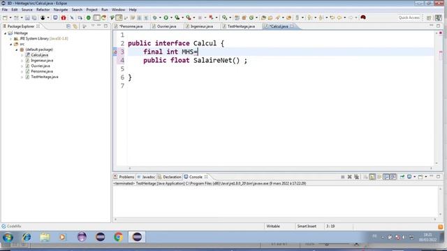Place cursor on code line 4 SalaireNet
Viewport: 447px width, 251px height.
pyautogui.click(x=217, y=61)
